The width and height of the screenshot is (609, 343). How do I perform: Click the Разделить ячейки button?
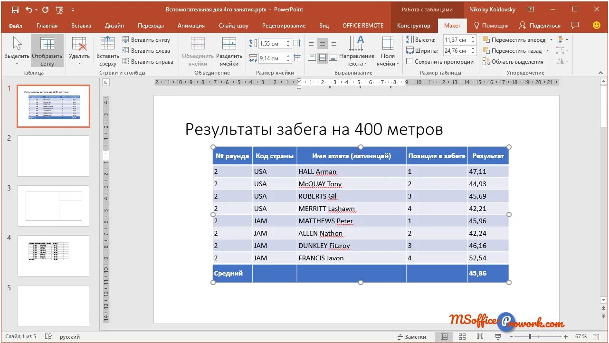[x=229, y=51]
